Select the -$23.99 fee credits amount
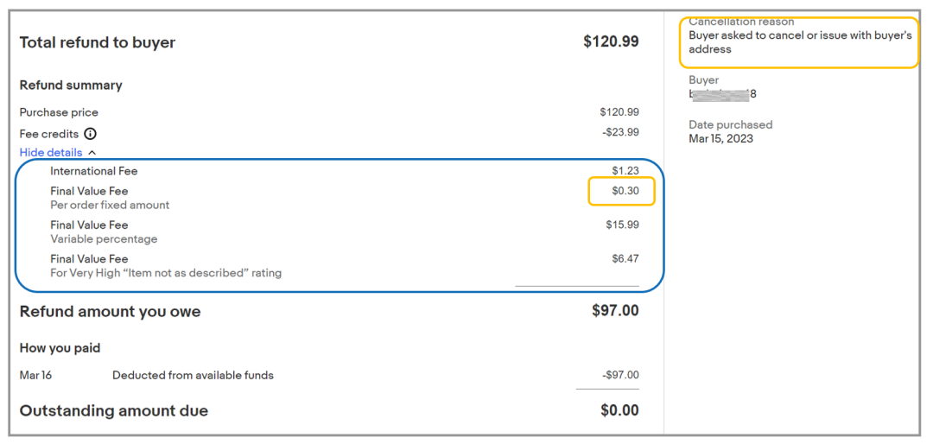The width and height of the screenshot is (933, 444). pyautogui.click(x=619, y=132)
